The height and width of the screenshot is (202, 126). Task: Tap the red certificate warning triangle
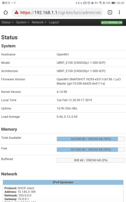(16, 12)
